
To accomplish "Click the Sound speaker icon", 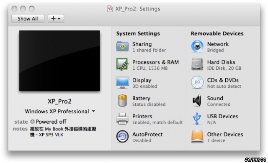I will click(x=197, y=101).
